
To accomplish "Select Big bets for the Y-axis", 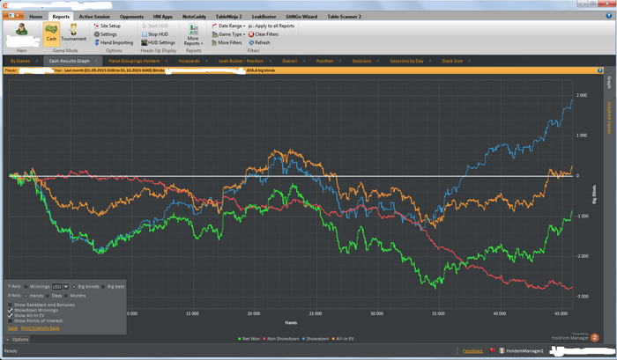I will [x=103, y=287].
